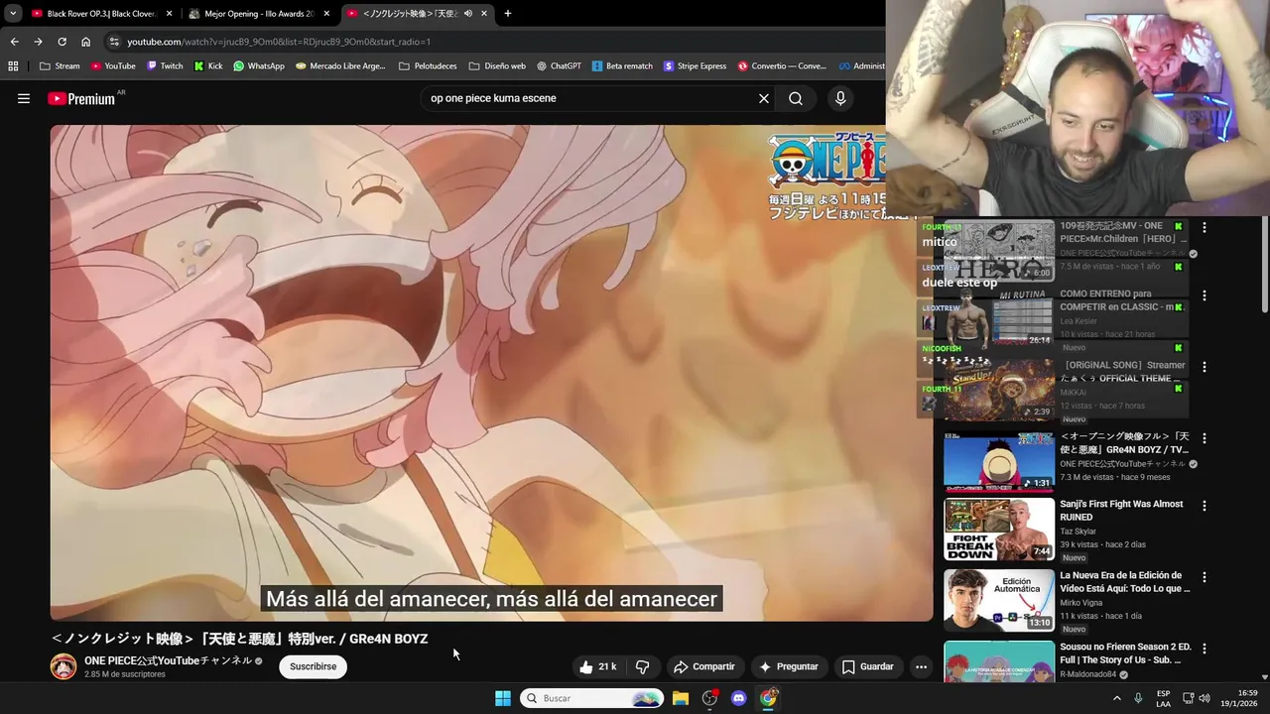Screen dimensions: 1270x714
Task: Reload the page with the refresh icon
Action: point(62,42)
